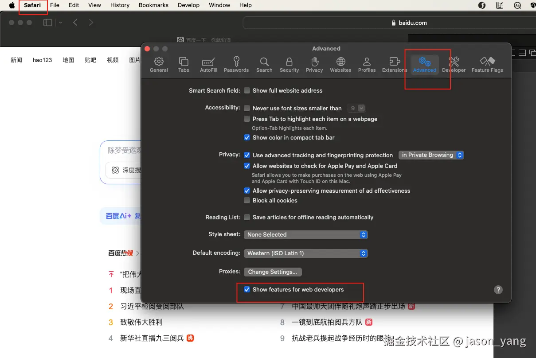Open the Edit menu

(x=74, y=5)
